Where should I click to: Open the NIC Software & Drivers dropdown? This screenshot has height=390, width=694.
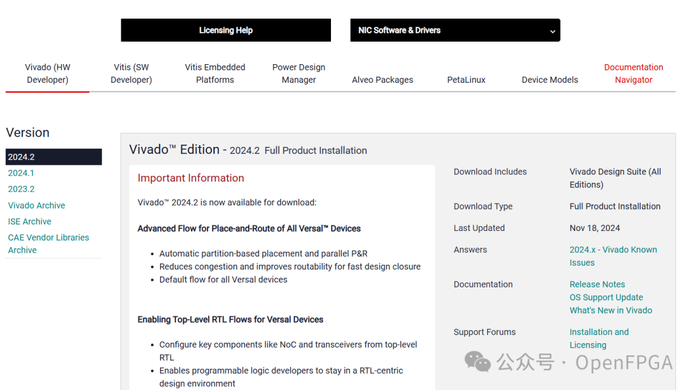(x=455, y=30)
